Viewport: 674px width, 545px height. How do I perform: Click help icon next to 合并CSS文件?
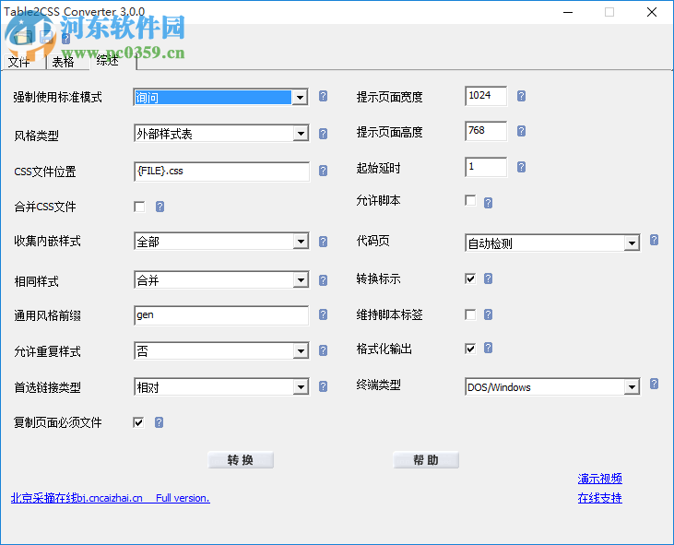pos(160,207)
